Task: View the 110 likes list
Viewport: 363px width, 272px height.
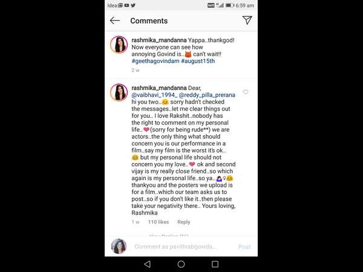Action: [x=159, y=222]
